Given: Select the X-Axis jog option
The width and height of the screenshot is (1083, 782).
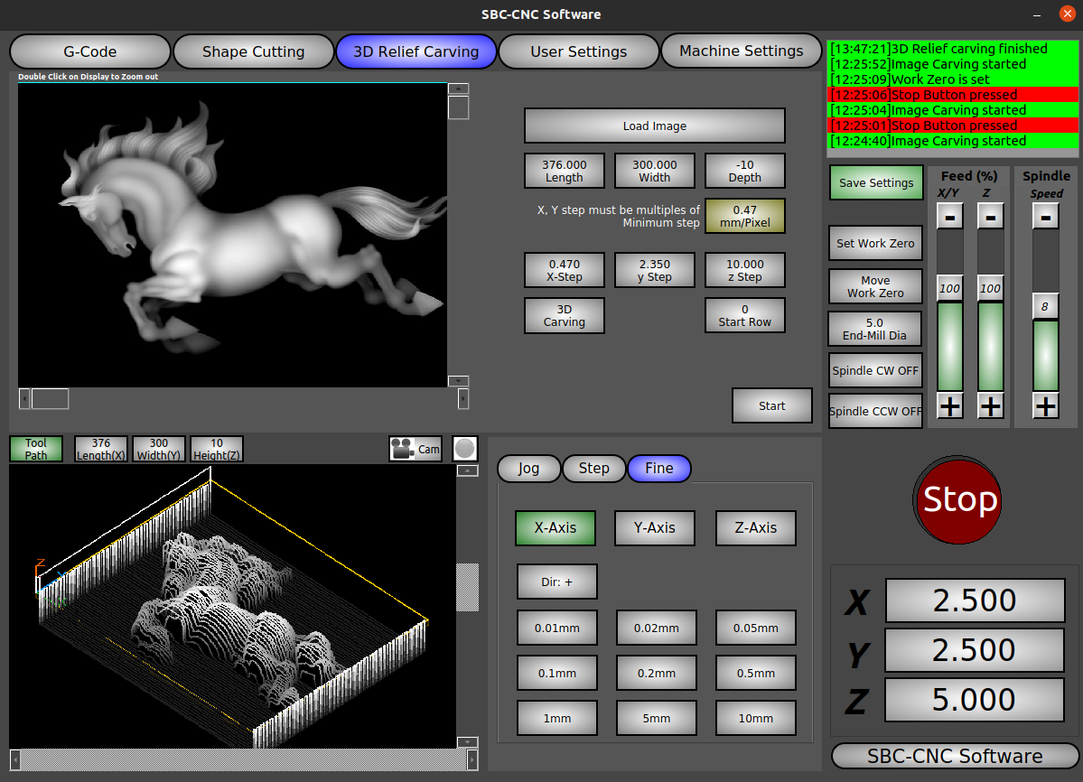Looking at the screenshot, I should click(x=555, y=528).
